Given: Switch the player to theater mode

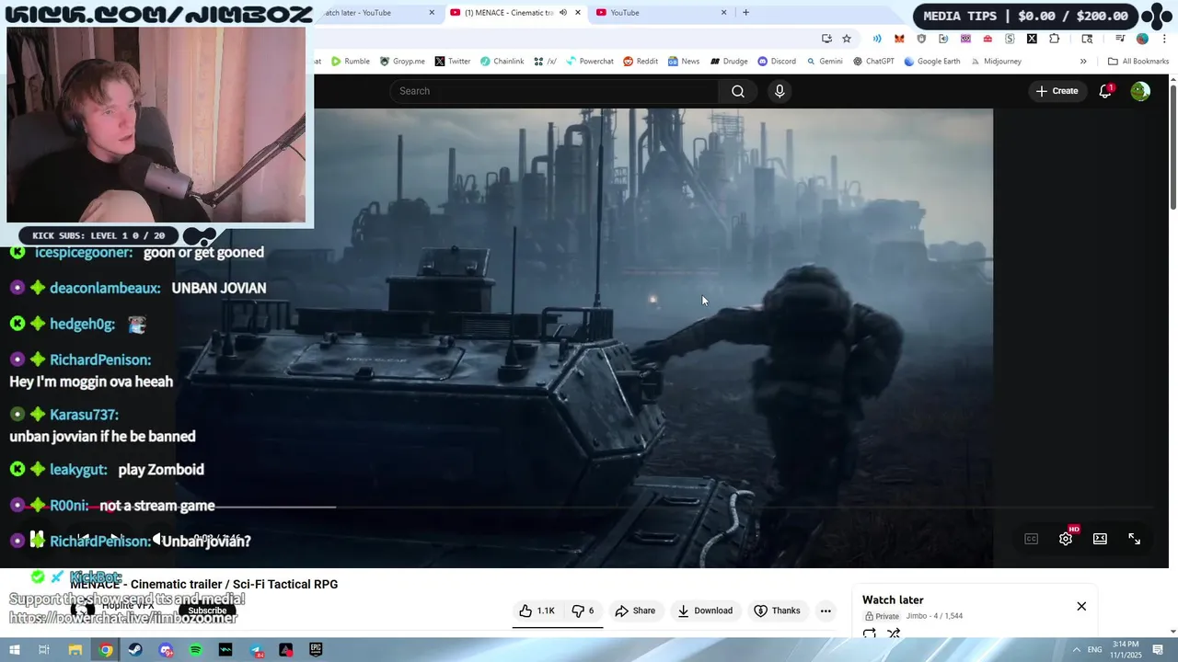Looking at the screenshot, I should point(1100,539).
